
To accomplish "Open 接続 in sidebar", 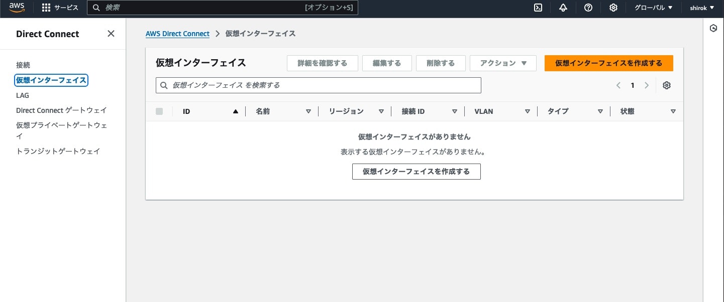I will 23,65.
